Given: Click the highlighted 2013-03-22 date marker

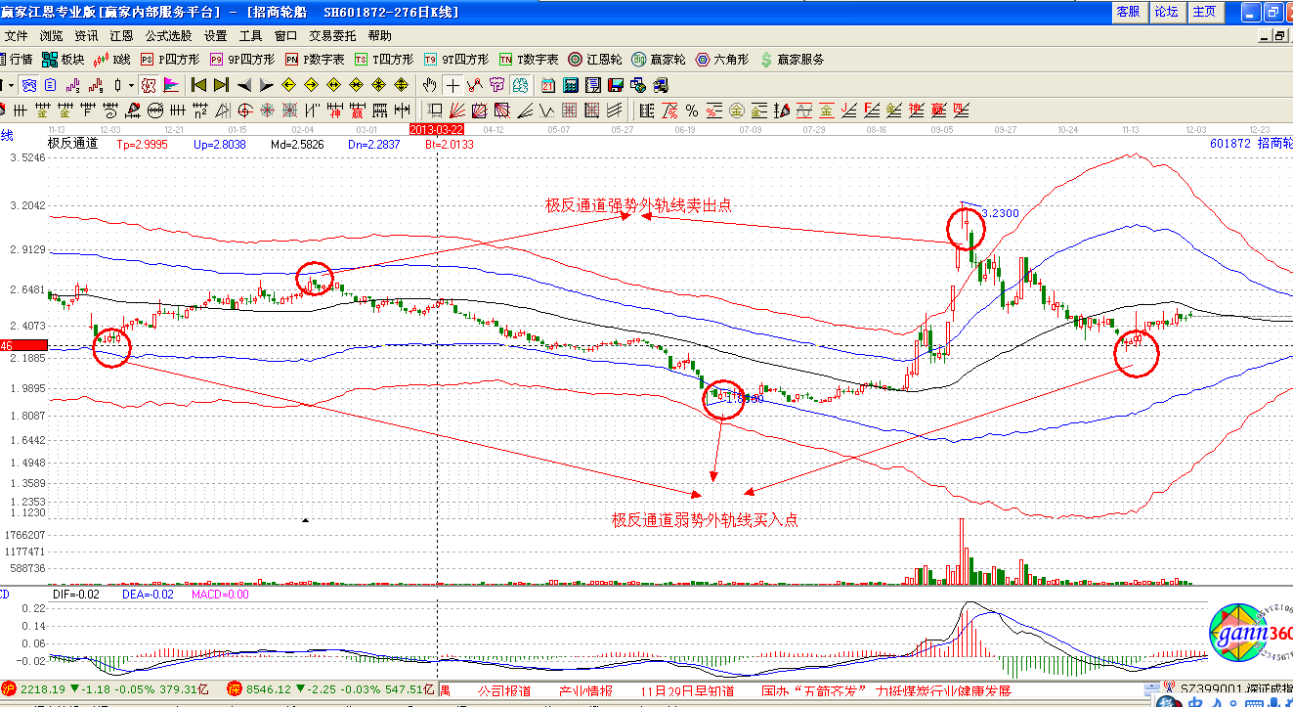Looking at the screenshot, I should click(x=436, y=129).
